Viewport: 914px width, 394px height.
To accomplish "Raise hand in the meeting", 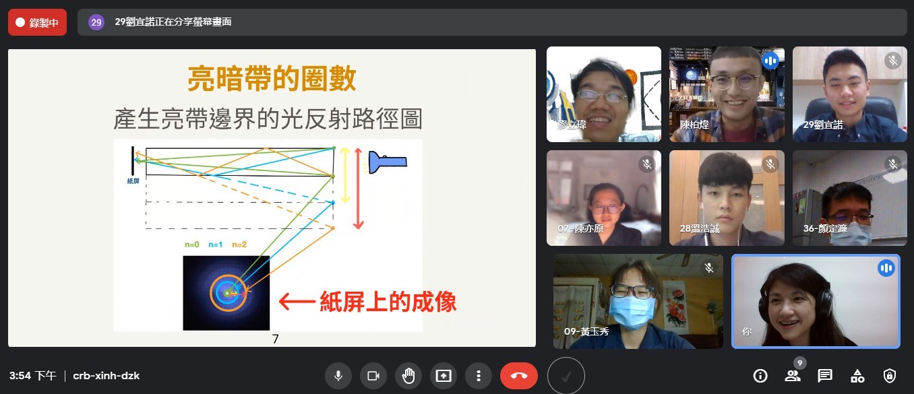I will click(408, 376).
